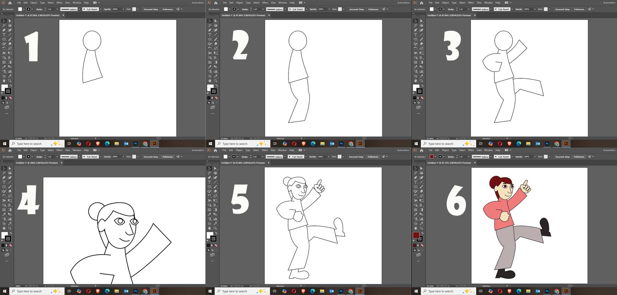Viewport: 617px width, 295px height.
Task: Activate the Hand tool in step 5 window
Action: [210, 228]
